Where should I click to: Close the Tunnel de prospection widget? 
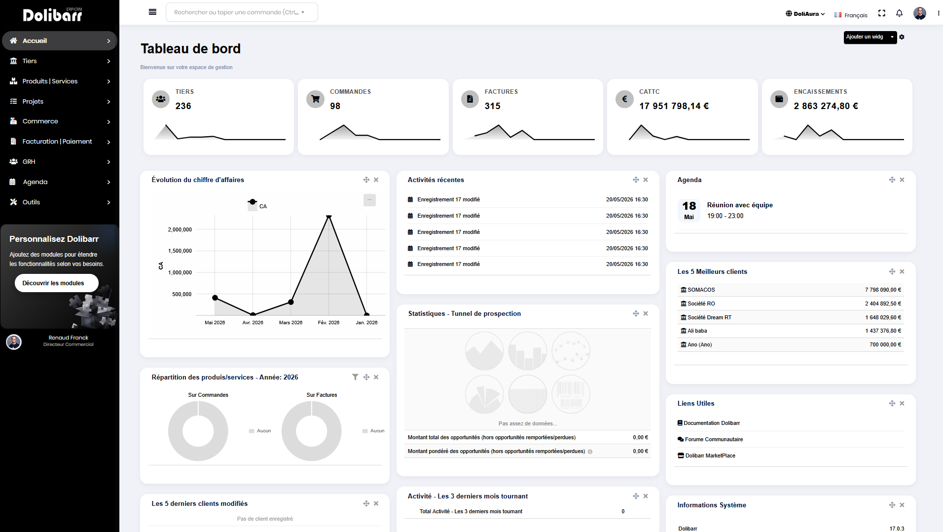tap(646, 314)
